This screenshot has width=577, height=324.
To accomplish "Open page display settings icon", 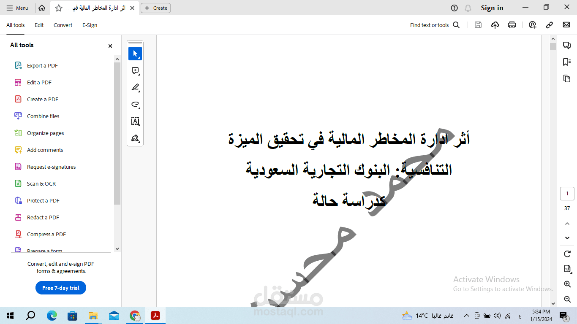I will (567, 269).
